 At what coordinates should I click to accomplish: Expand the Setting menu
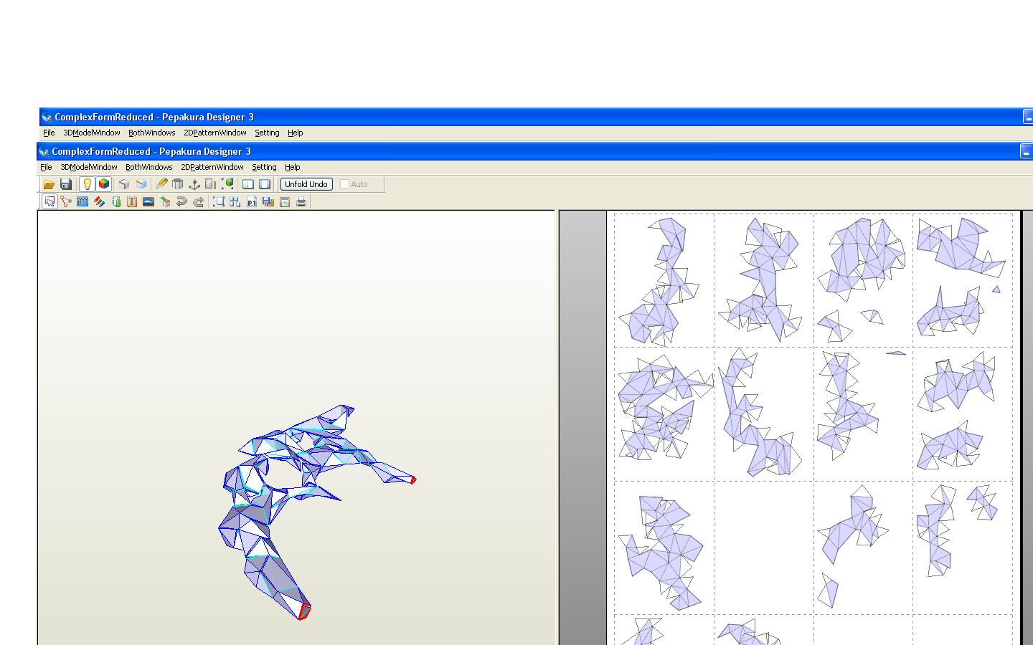coord(264,167)
